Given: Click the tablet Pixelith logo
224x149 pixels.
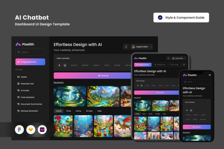Looking at the screenshot, I should pyautogui.click(x=140, y=58).
